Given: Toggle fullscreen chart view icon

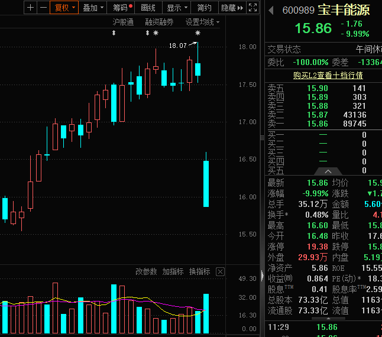Looking at the screenshot, I should click(x=253, y=8).
